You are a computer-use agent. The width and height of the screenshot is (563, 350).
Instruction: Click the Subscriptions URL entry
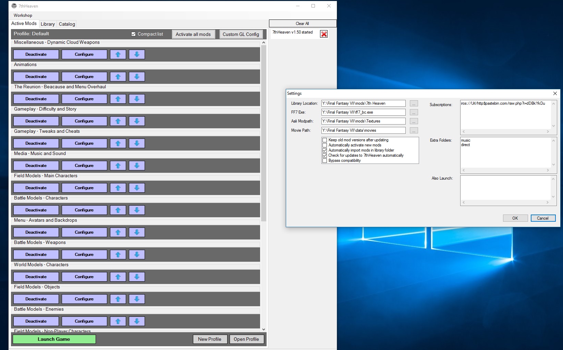503,103
